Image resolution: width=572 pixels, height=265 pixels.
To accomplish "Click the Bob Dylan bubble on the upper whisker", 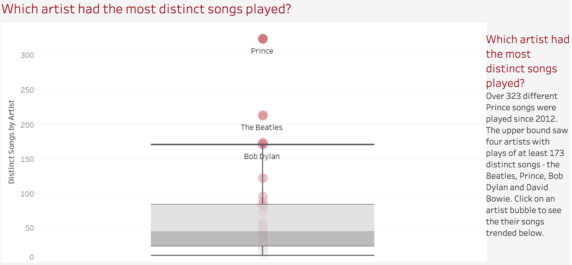I will 263,144.
